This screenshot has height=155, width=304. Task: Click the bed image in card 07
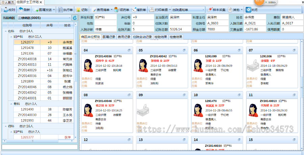click(253, 65)
